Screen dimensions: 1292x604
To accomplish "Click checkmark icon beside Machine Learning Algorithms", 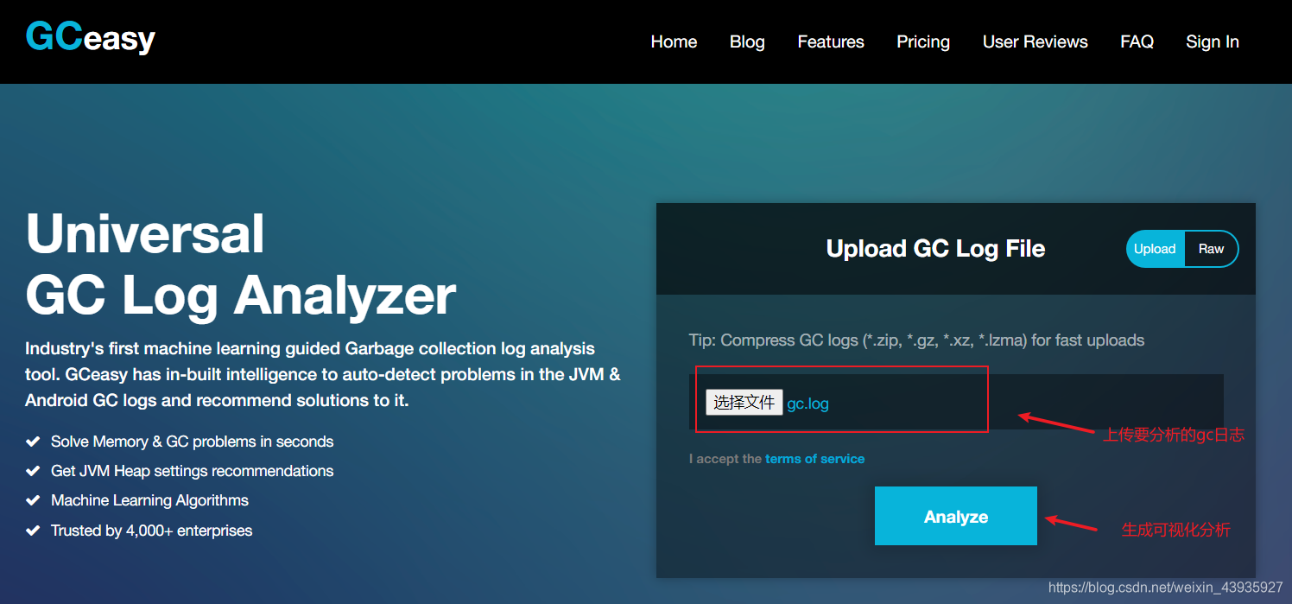I will tap(33, 500).
